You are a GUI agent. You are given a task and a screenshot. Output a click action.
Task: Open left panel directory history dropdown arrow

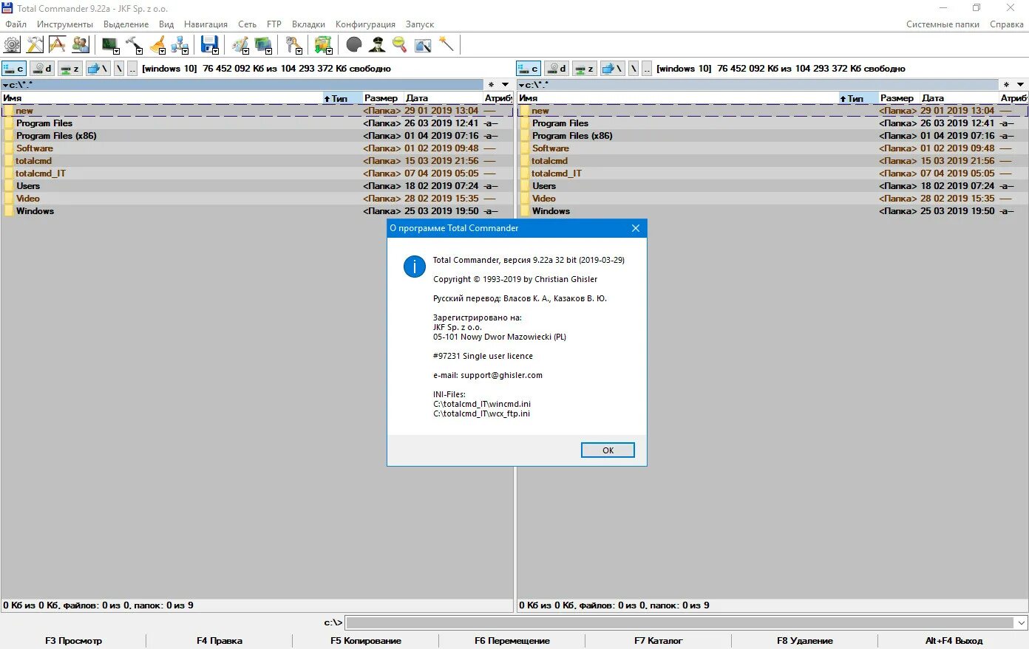point(505,85)
